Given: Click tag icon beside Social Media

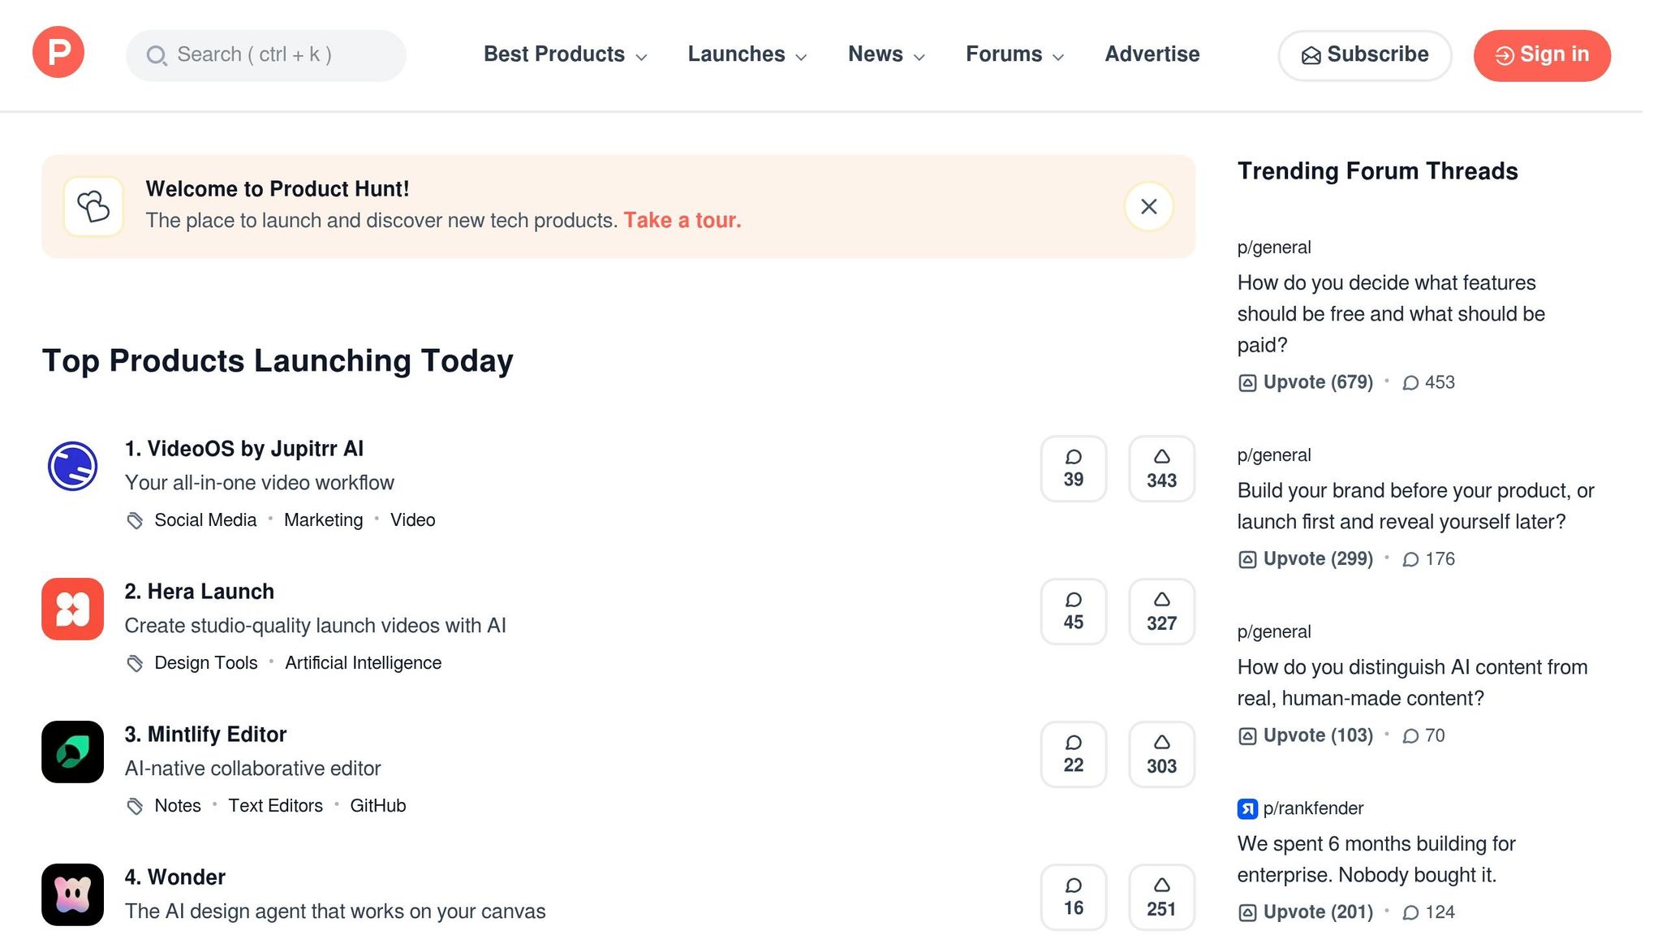Looking at the screenshot, I should tap(135, 520).
